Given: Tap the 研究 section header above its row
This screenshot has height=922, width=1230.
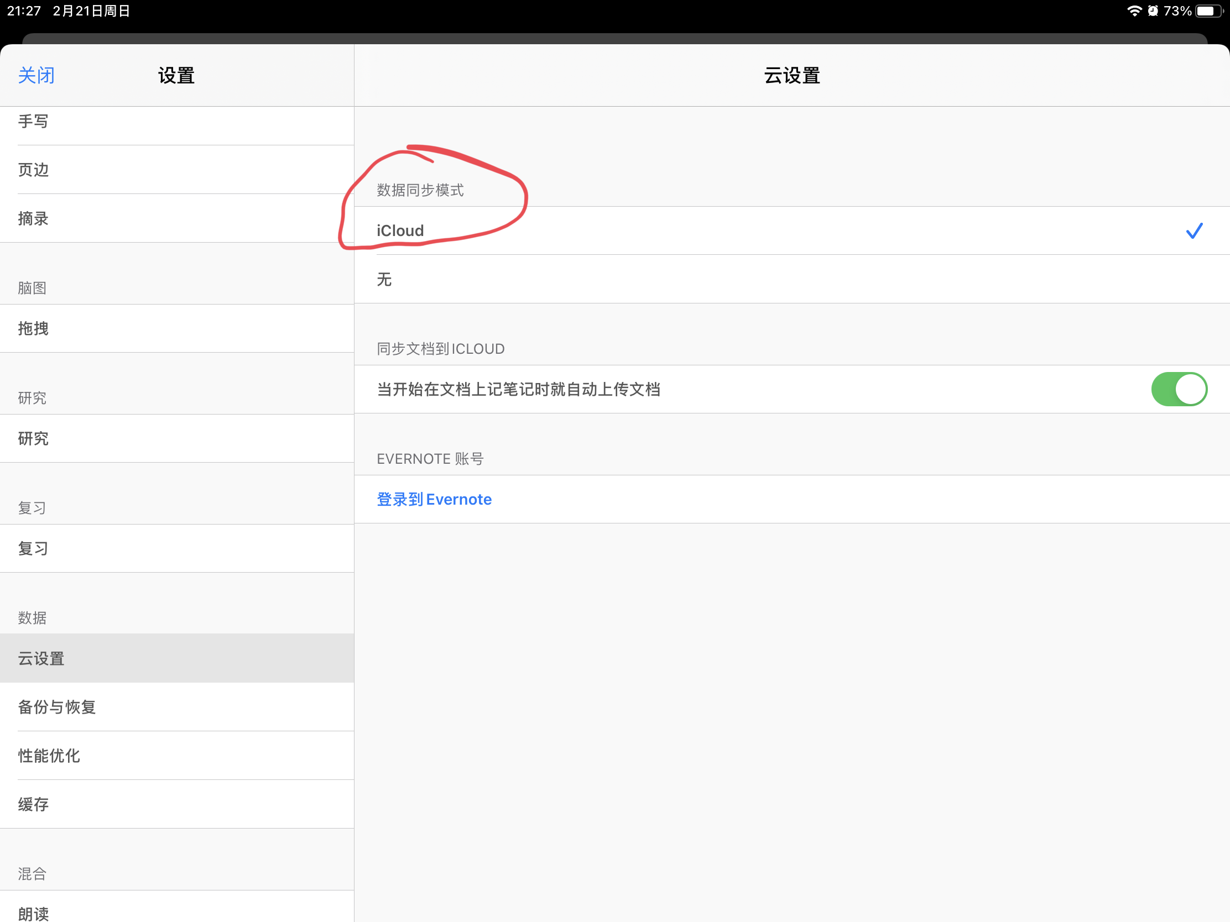Looking at the screenshot, I should tap(32, 398).
